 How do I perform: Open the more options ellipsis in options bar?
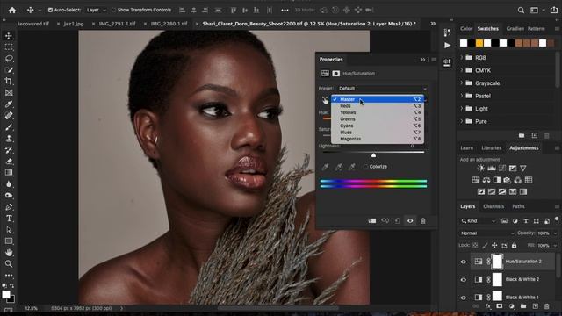click(x=285, y=10)
